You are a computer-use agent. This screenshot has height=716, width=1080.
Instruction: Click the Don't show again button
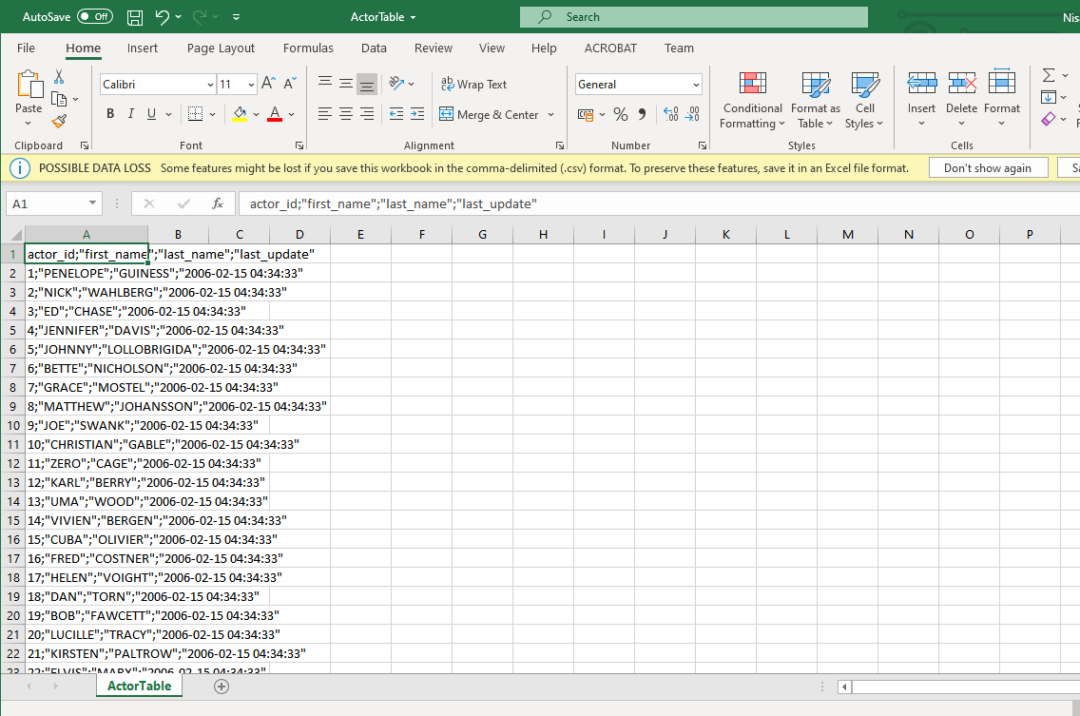pos(988,168)
